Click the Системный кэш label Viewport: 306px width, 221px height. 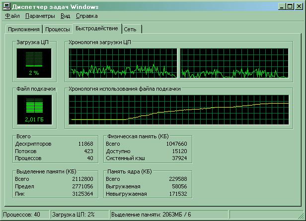pos(126,158)
